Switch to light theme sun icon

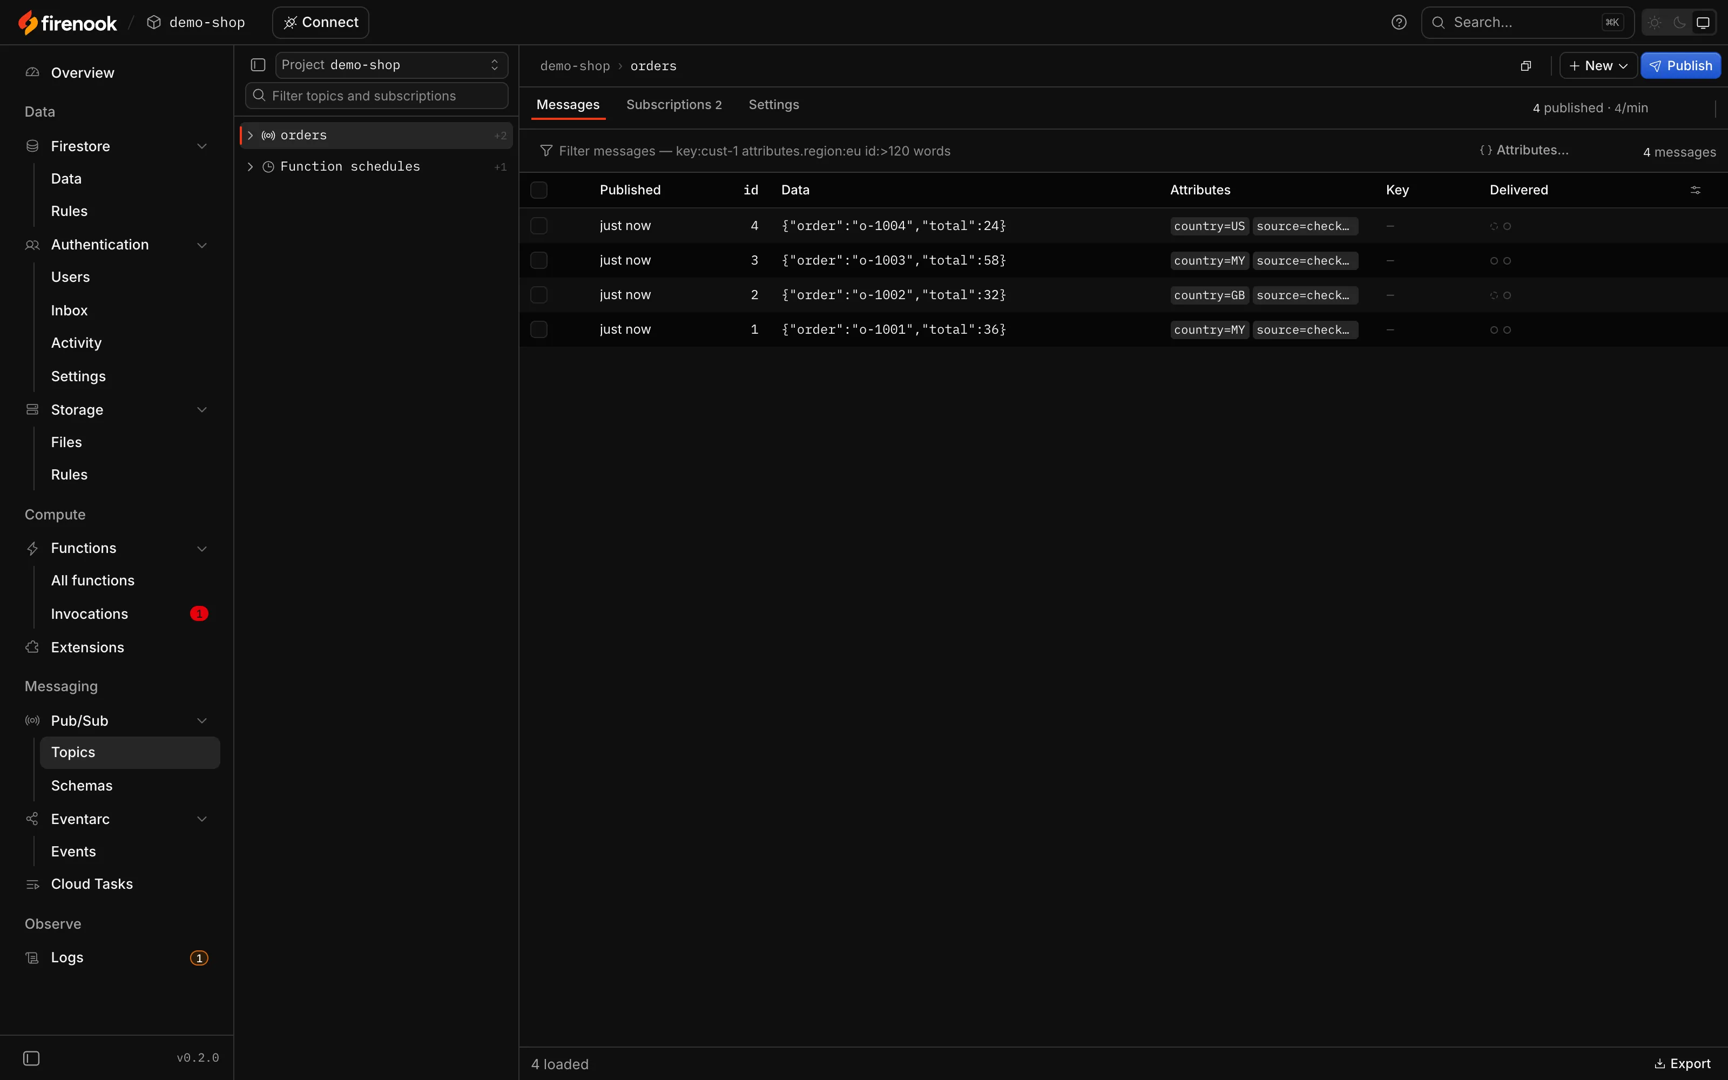pos(1655,23)
